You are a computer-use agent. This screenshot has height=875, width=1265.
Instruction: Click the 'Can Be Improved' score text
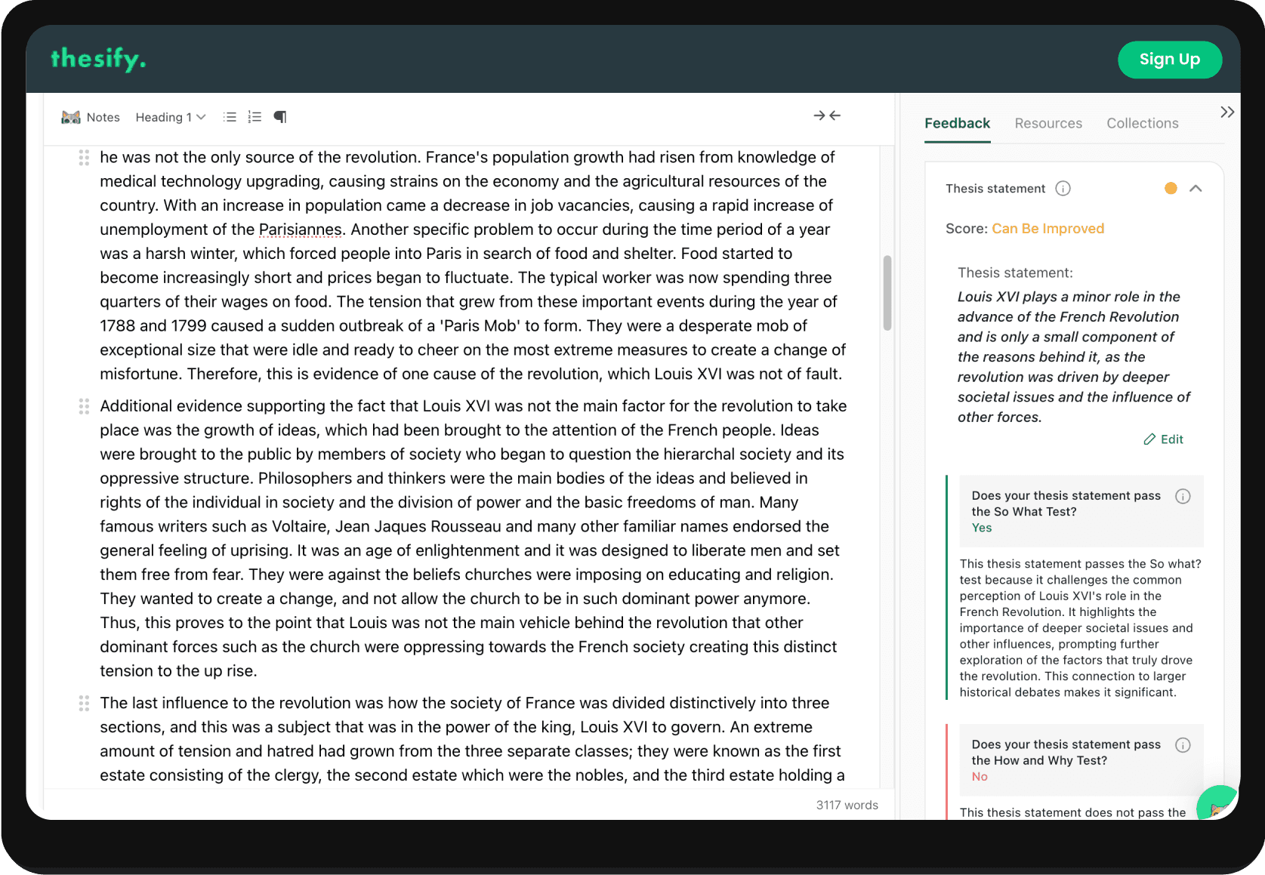[x=1047, y=229]
